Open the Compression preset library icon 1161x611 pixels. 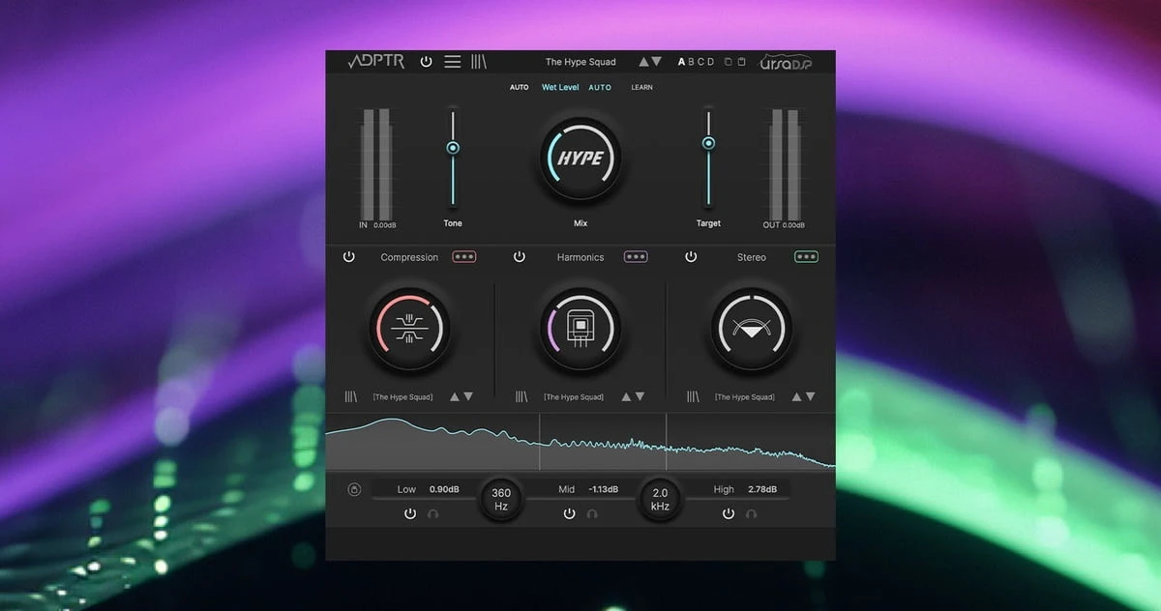pyautogui.click(x=350, y=396)
